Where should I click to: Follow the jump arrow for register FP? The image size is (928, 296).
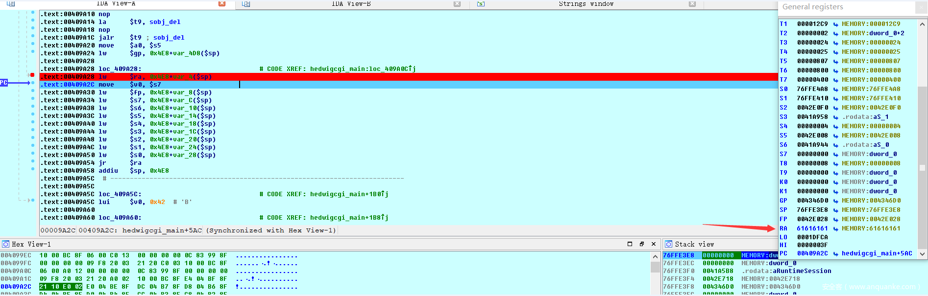point(836,219)
